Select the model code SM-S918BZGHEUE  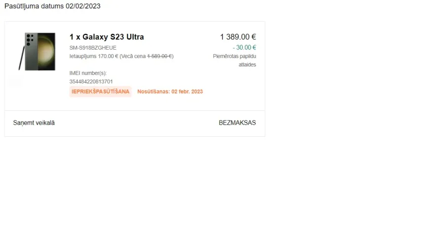[93, 48]
